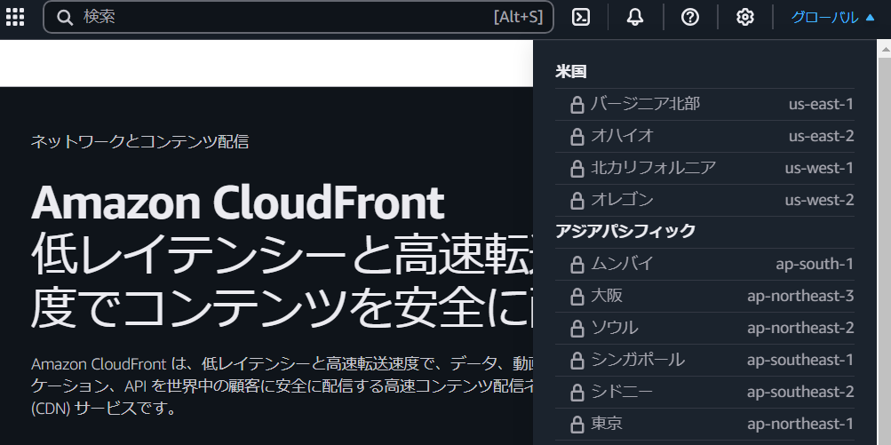The height and width of the screenshot is (445, 891).
Task: Click the ネットワークとコンテンツ配信 category text
Action: point(139,141)
